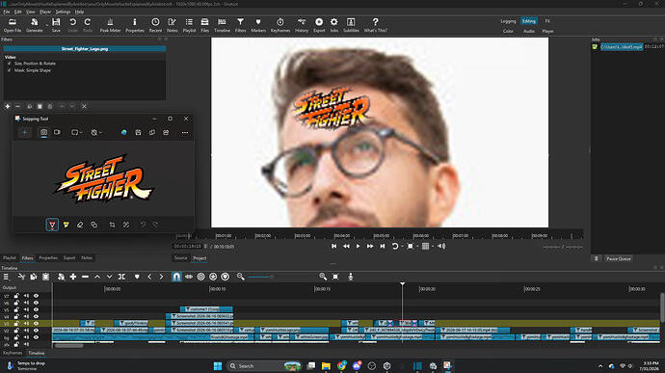Open the Recent files panel
Image resolution: width=665 pixels, height=373 pixels.
coord(155,25)
